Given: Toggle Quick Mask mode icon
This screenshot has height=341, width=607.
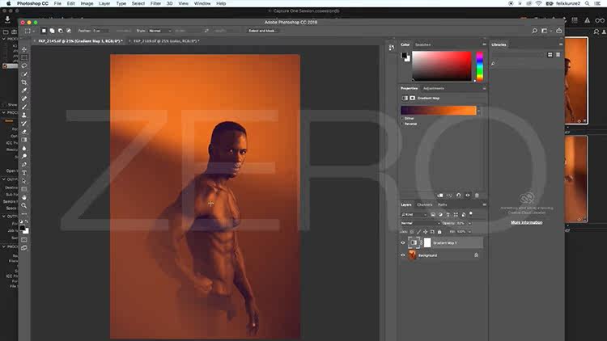Looking at the screenshot, I should pos(24,240).
